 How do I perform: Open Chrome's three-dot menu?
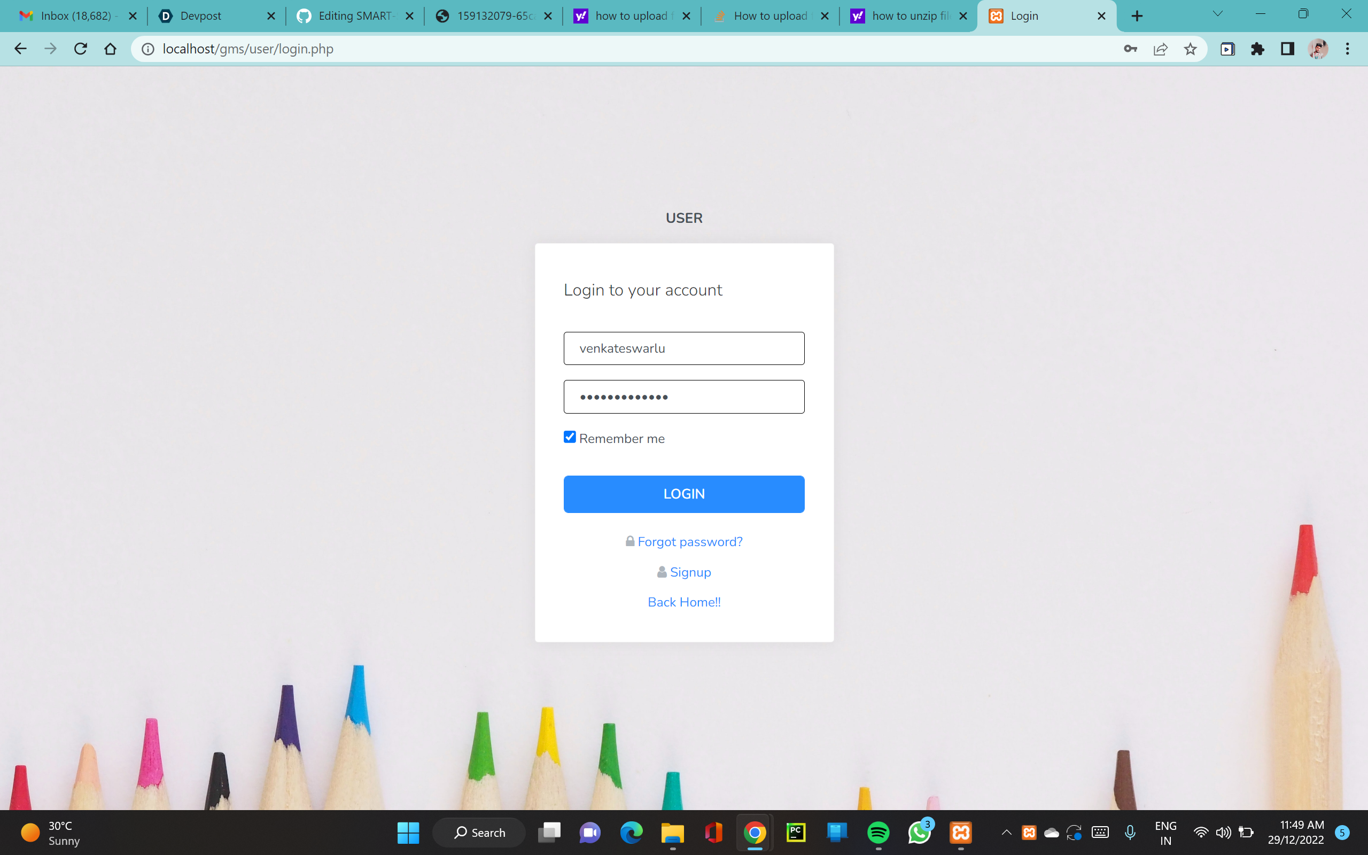tap(1347, 49)
